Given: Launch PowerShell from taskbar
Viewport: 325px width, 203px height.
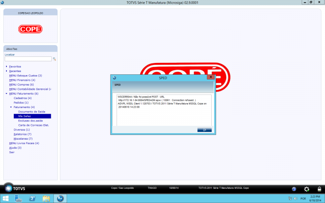Looking at the screenshot, I should coord(32,199).
